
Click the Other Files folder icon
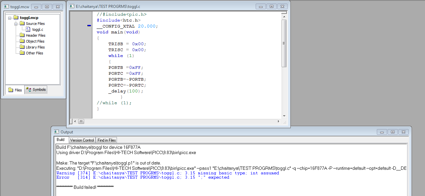coord(22,53)
